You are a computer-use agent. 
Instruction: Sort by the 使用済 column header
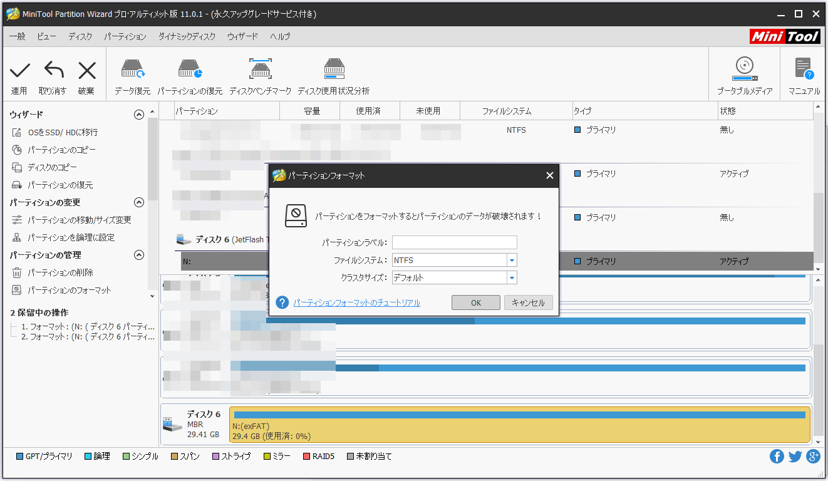368,111
